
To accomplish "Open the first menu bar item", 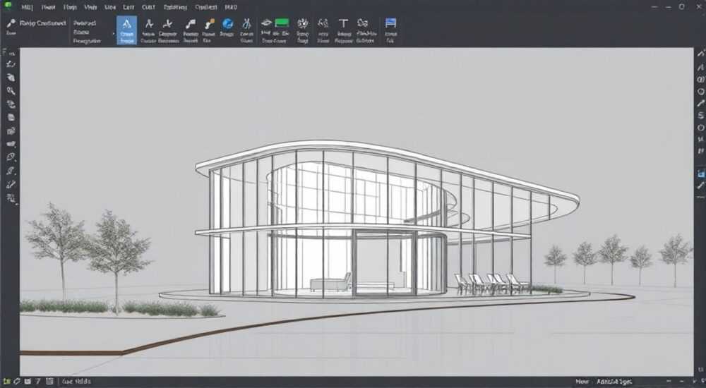I will 27,7.
